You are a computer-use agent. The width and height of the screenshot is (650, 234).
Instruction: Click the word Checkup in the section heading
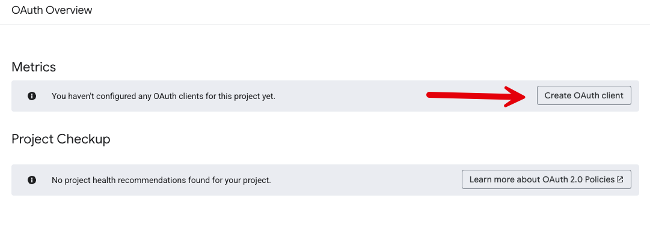84,139
